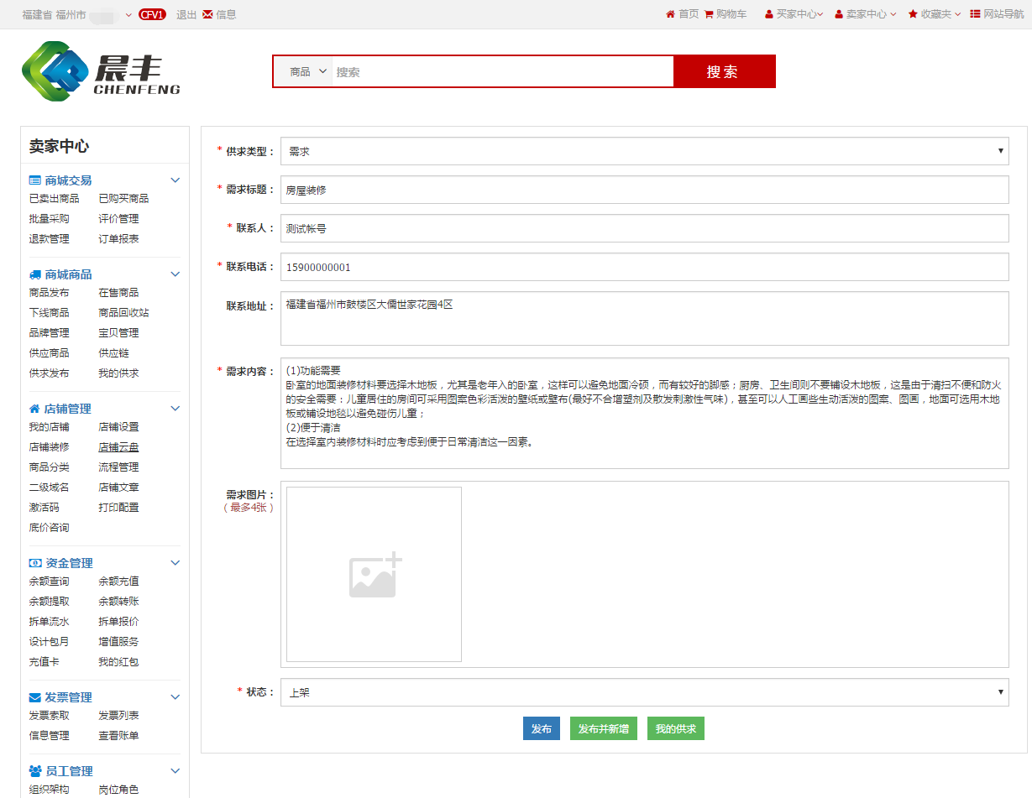Open 店铺云盘 link in sidebar
The image size is (1032, 798).
(x=118, y=447)
